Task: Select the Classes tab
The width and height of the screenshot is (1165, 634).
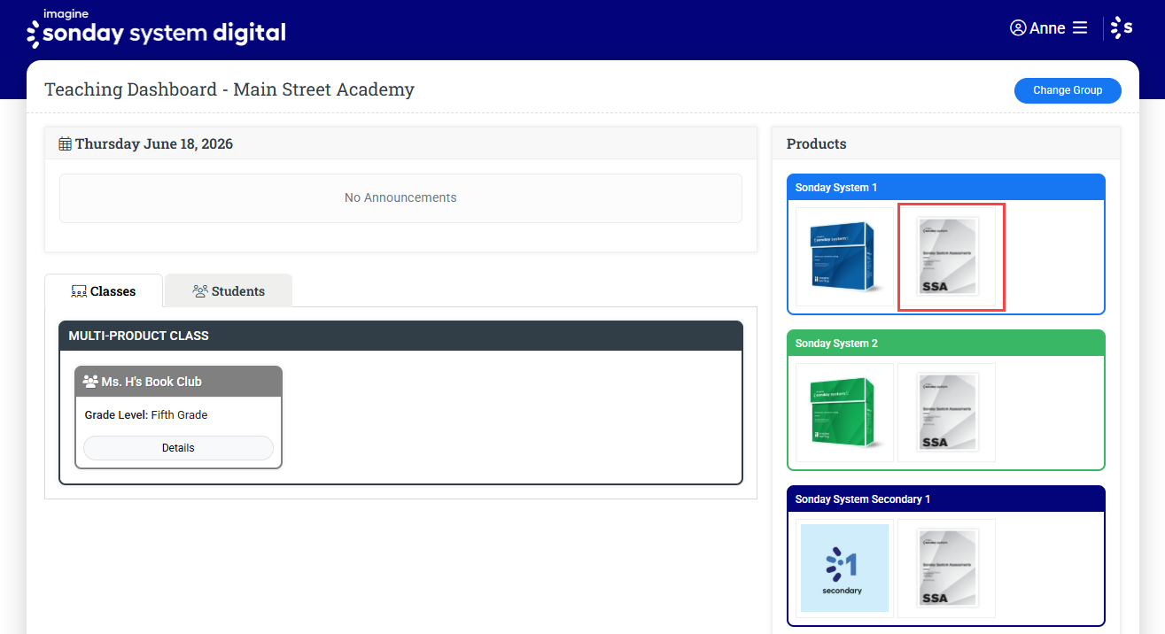Action: tap(104, 290)
